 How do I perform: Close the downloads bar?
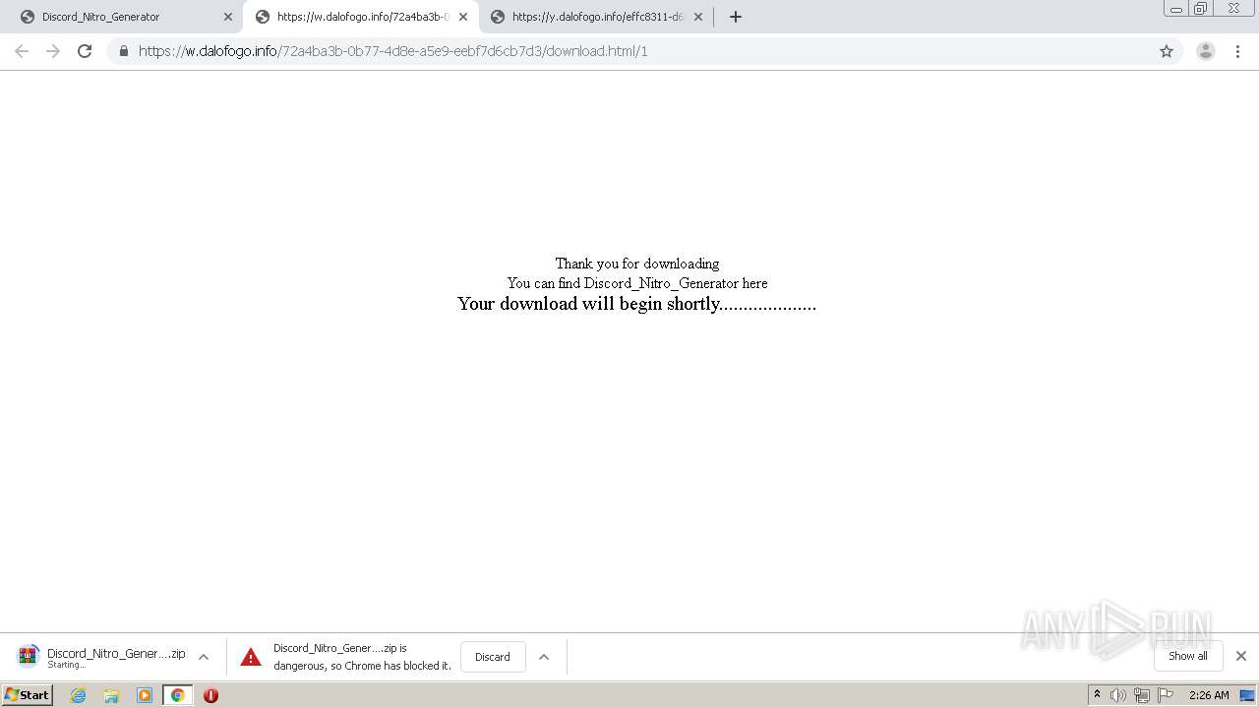pos(1241,656)
